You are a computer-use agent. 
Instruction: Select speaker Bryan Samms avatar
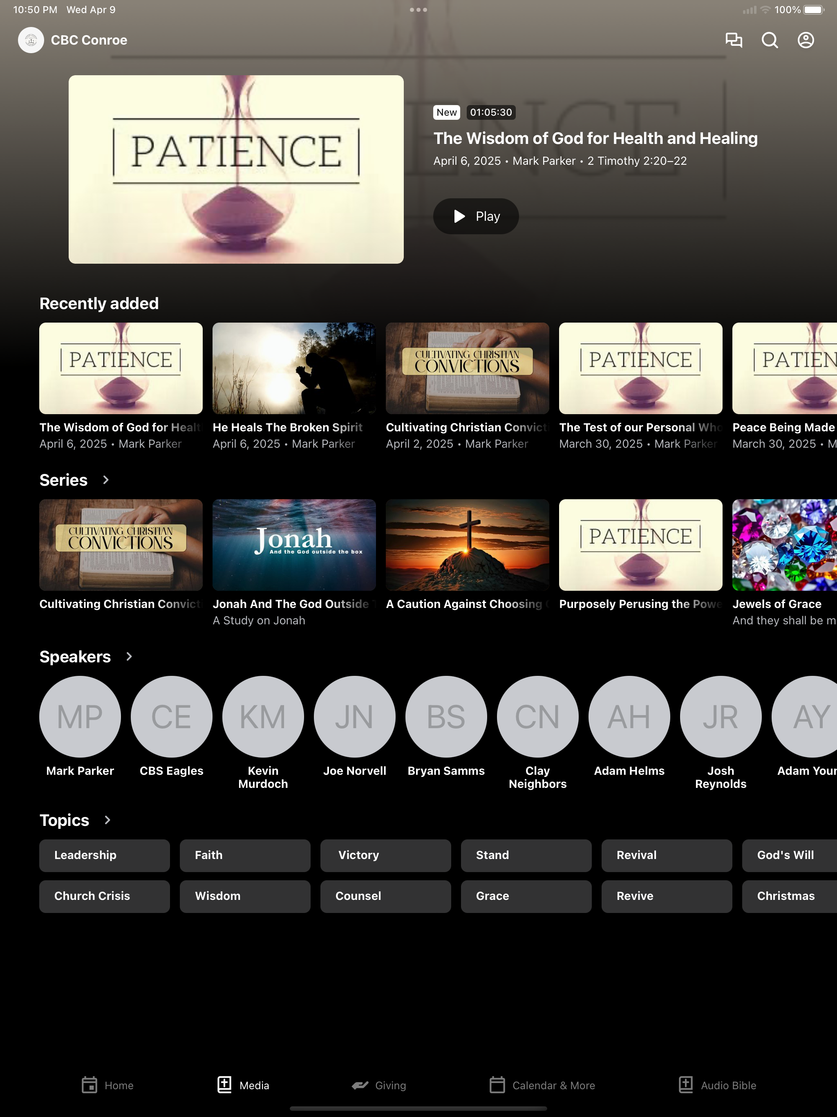coord(446,717)
